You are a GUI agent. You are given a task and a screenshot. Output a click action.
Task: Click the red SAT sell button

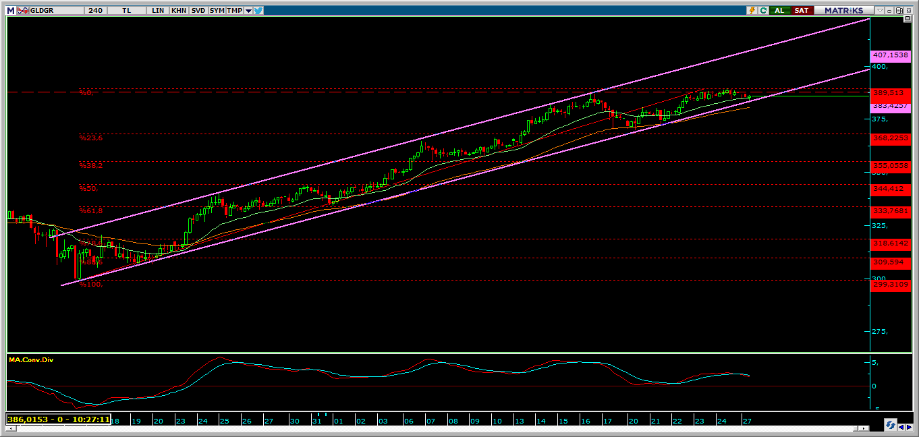coord(802,10)
